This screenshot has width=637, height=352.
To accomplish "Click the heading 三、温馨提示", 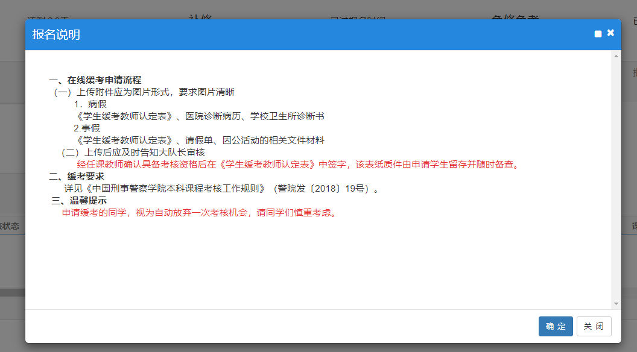I will [x=79, y=201].
